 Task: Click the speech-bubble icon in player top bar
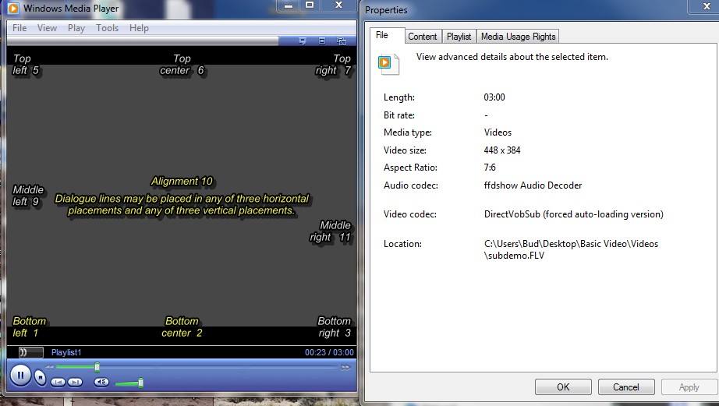coord(302,41)
